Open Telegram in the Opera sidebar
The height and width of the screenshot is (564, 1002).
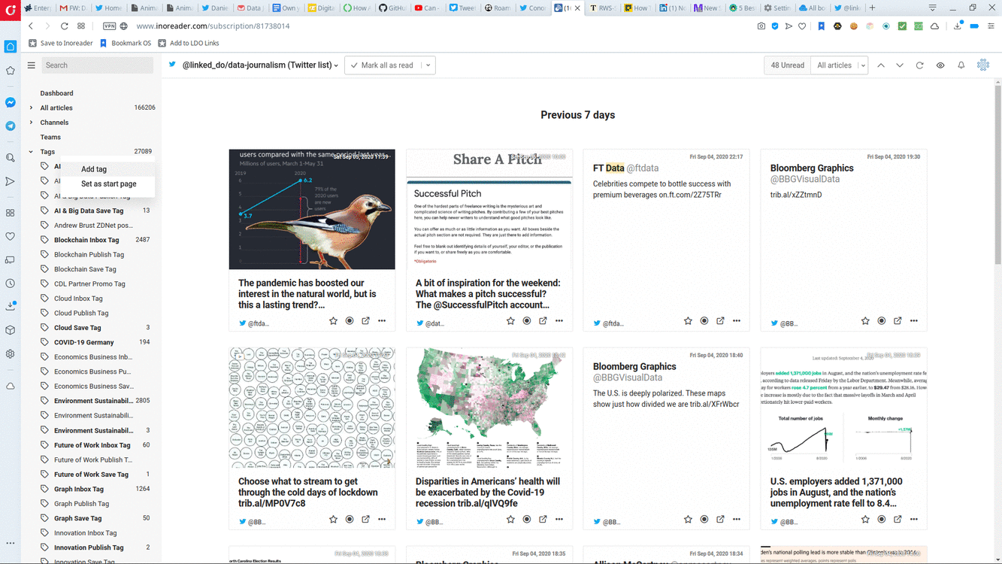(x=11, y=126)
